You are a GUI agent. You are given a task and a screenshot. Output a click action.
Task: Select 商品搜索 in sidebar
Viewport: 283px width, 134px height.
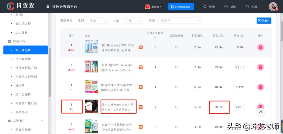click(21, 112)
